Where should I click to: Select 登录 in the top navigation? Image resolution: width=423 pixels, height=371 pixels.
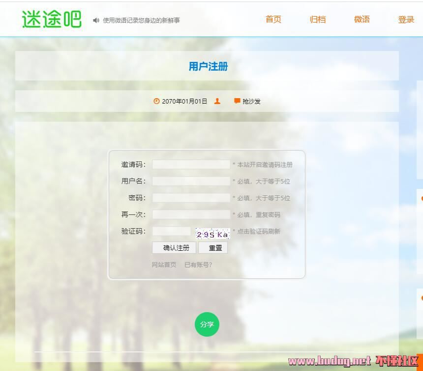pyautogui.click(x=406, y=19)
